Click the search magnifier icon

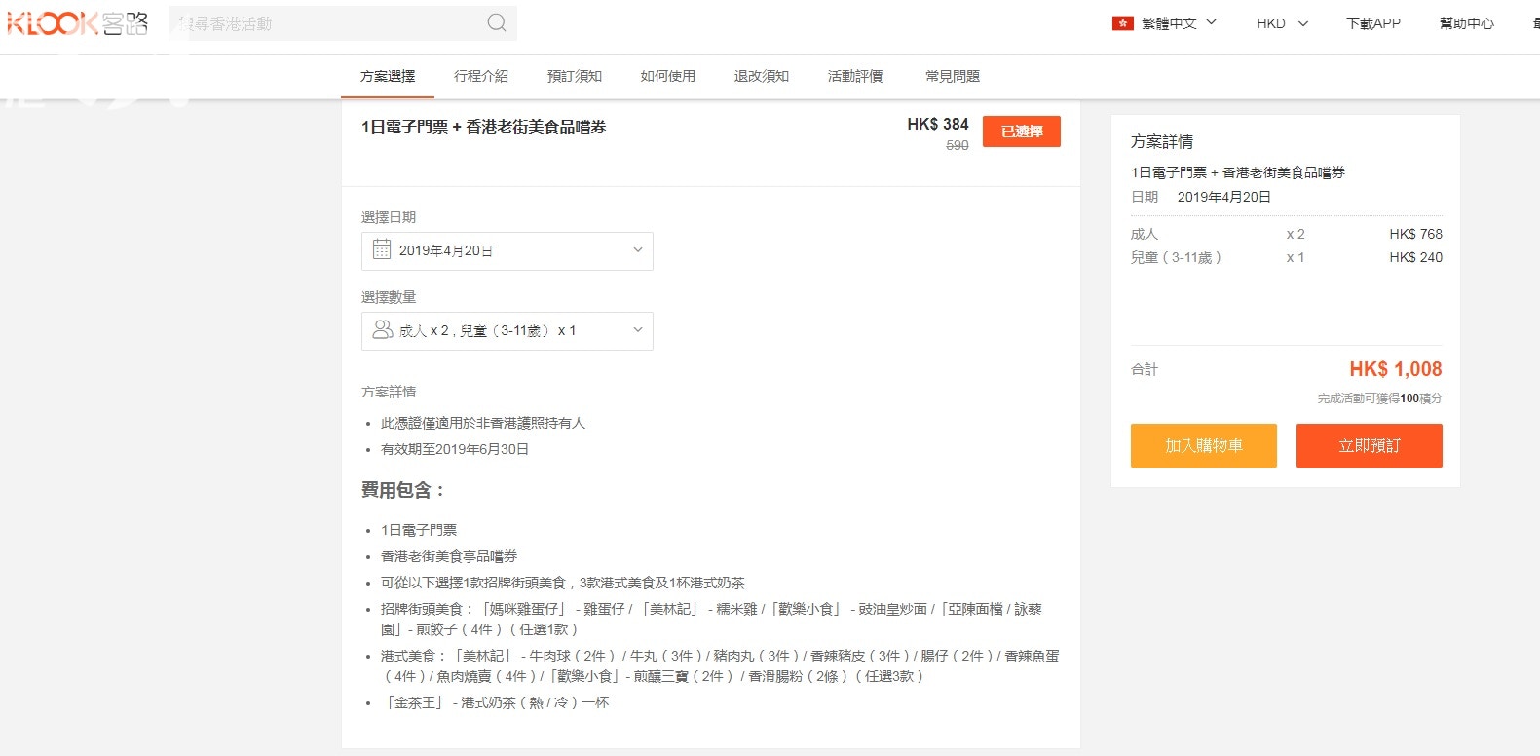[496, 23]
